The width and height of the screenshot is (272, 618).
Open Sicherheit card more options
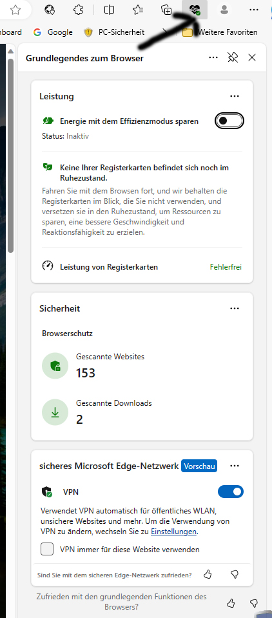(235, 308)
